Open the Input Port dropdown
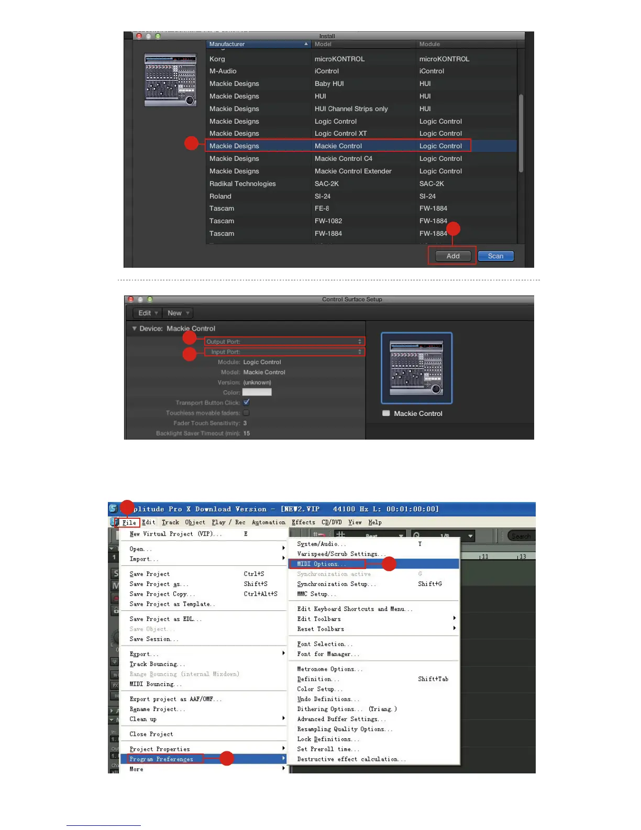Image resolution: width=641 pixels, height=830 pixels. (284, 352)
